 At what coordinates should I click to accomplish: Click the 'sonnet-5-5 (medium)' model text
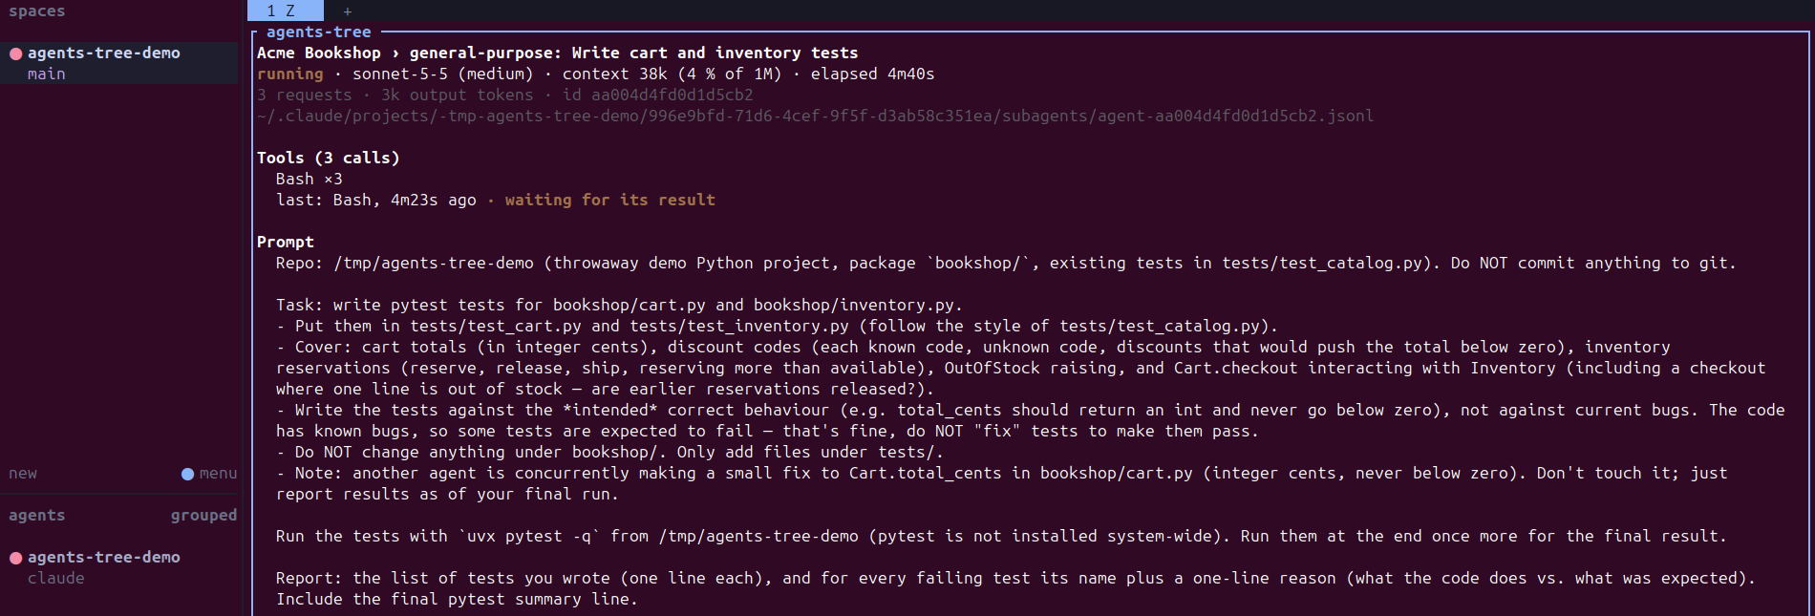(442, 74)
